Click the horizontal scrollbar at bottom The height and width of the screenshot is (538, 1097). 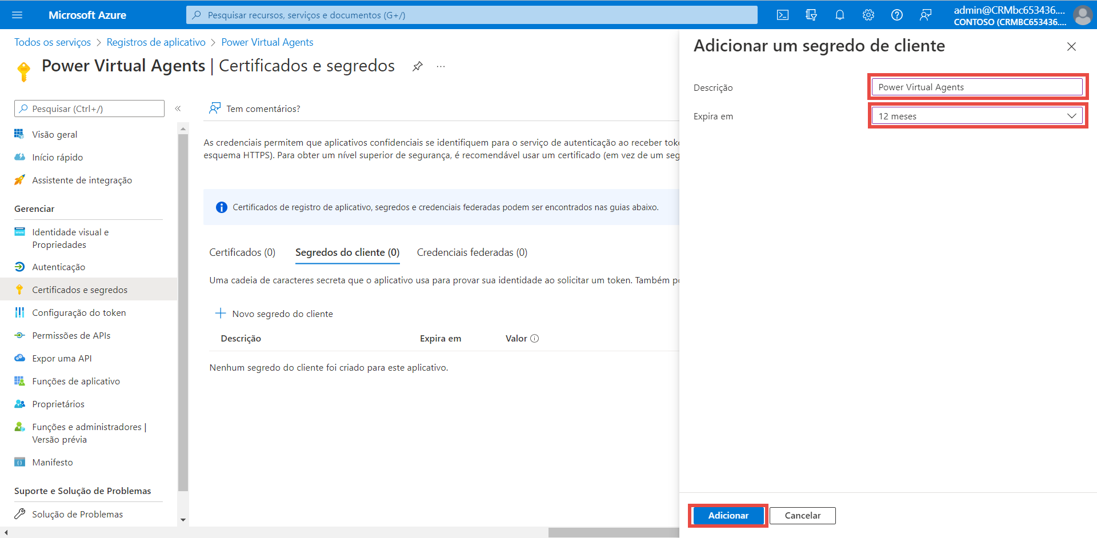pyautogui.click(x=614, y=532)
